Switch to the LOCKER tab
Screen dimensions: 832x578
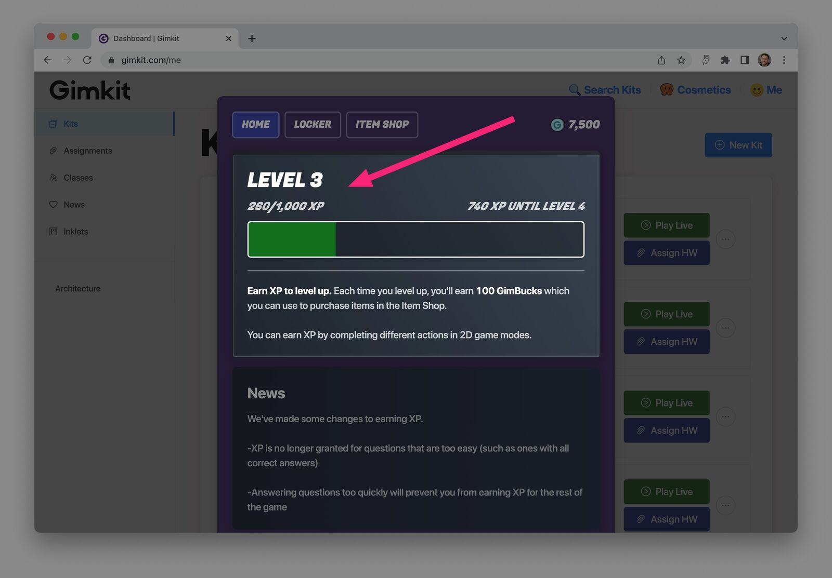click(x=313, y=125)
